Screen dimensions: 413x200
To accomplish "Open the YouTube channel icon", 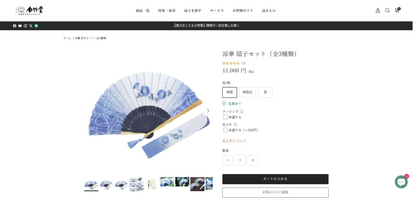I will tap(20, 26).
